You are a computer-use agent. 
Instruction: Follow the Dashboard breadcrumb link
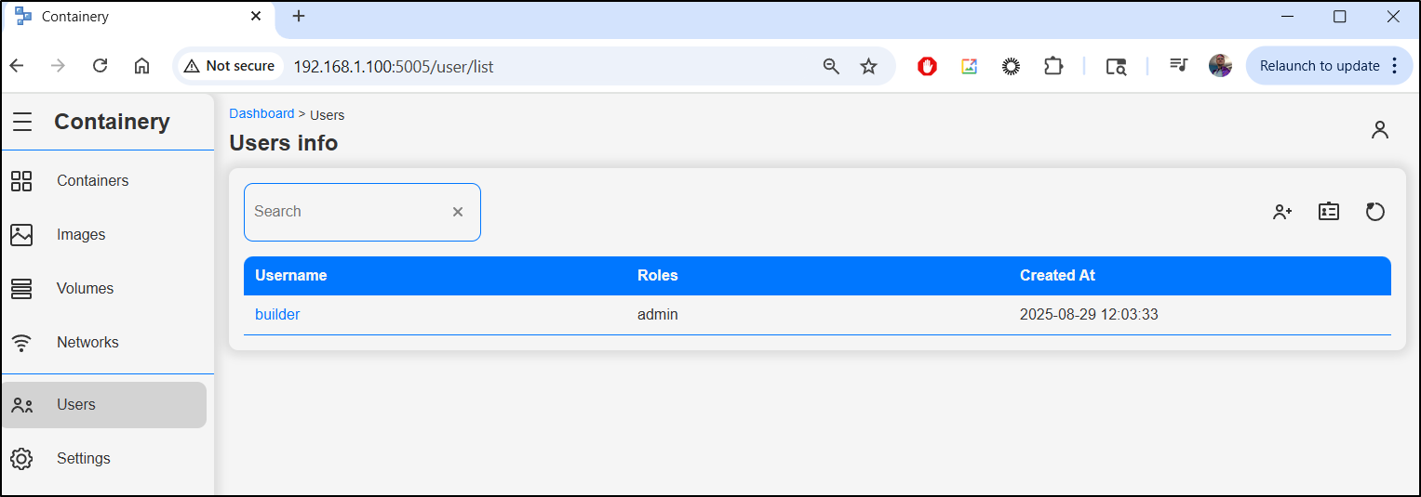(261, 113)
